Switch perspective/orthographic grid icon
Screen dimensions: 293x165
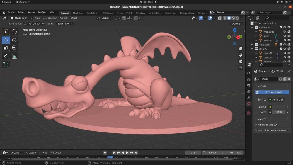click(241, 68)
